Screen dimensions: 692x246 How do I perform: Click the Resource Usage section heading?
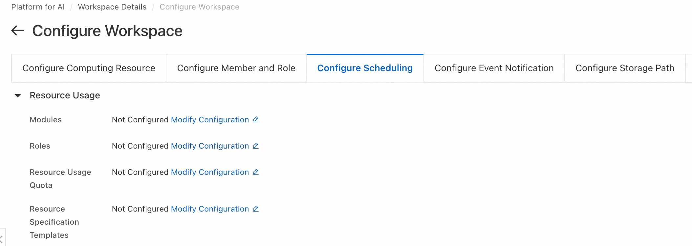pyautogui.click(x=65, y=95)
